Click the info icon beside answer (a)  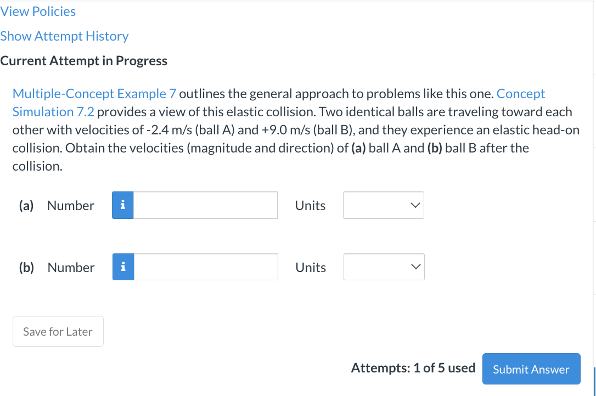(123, 205)
